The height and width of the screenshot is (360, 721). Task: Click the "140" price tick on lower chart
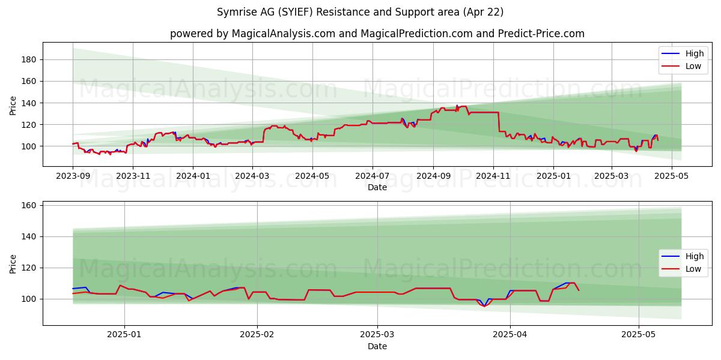pos(30,236)
